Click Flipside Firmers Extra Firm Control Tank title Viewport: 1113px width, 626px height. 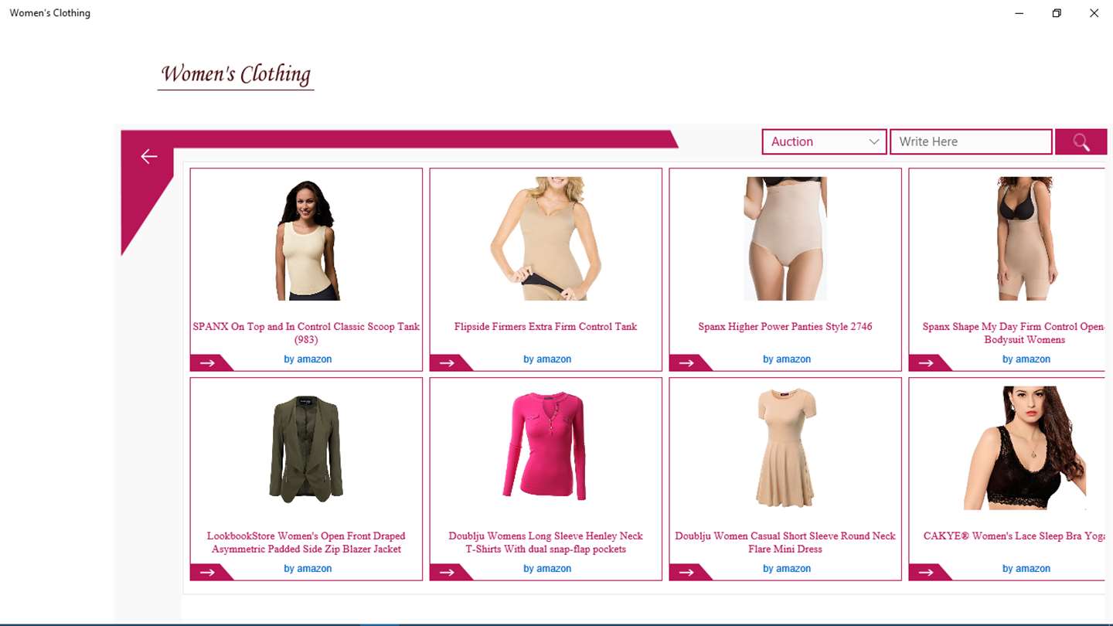[x=546, y=326]
